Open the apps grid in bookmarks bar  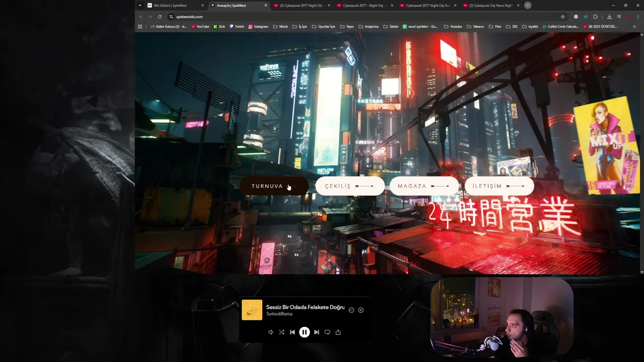coord(140,27)
